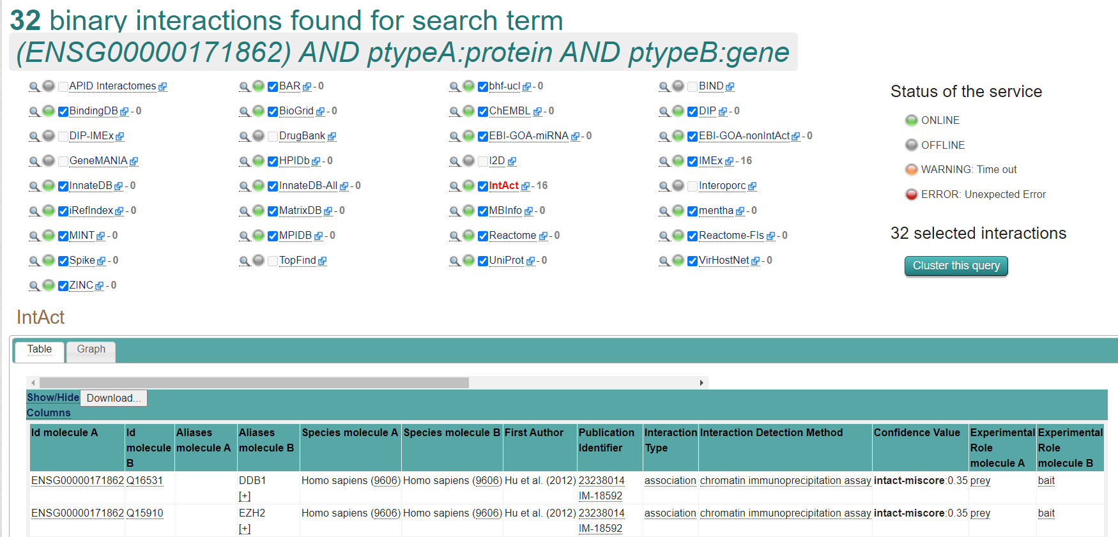
Task: Click the magnifier icon beside ZINC
Action: coord(34,285)
